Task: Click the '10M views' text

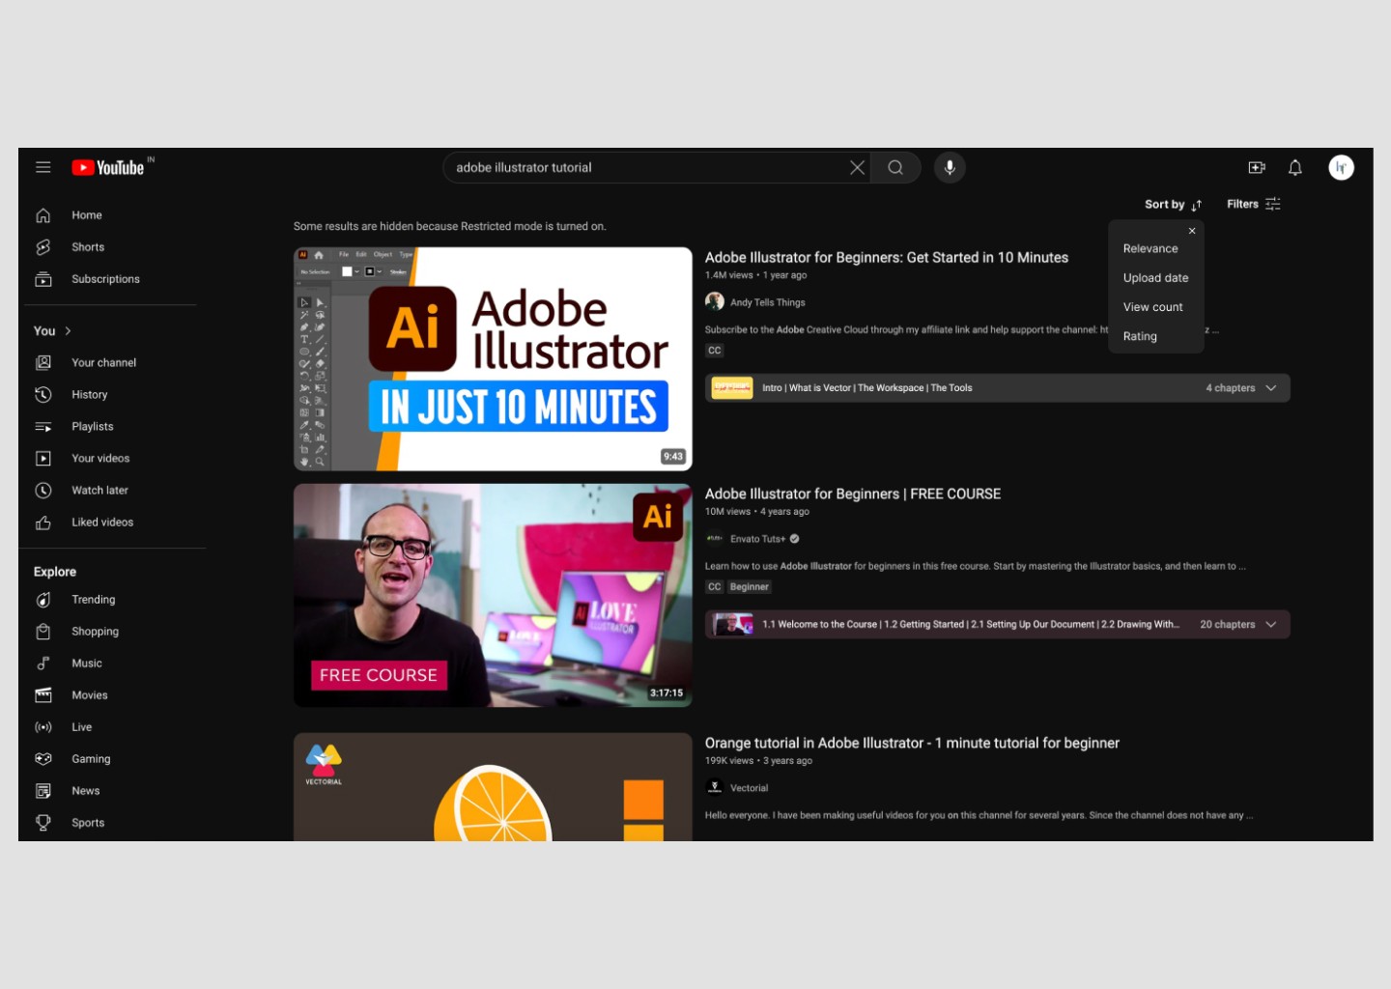Action: [x=728, y=512]
